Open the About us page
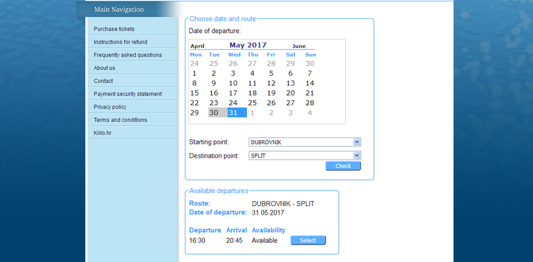533x262 pixels. click(105, 68)
